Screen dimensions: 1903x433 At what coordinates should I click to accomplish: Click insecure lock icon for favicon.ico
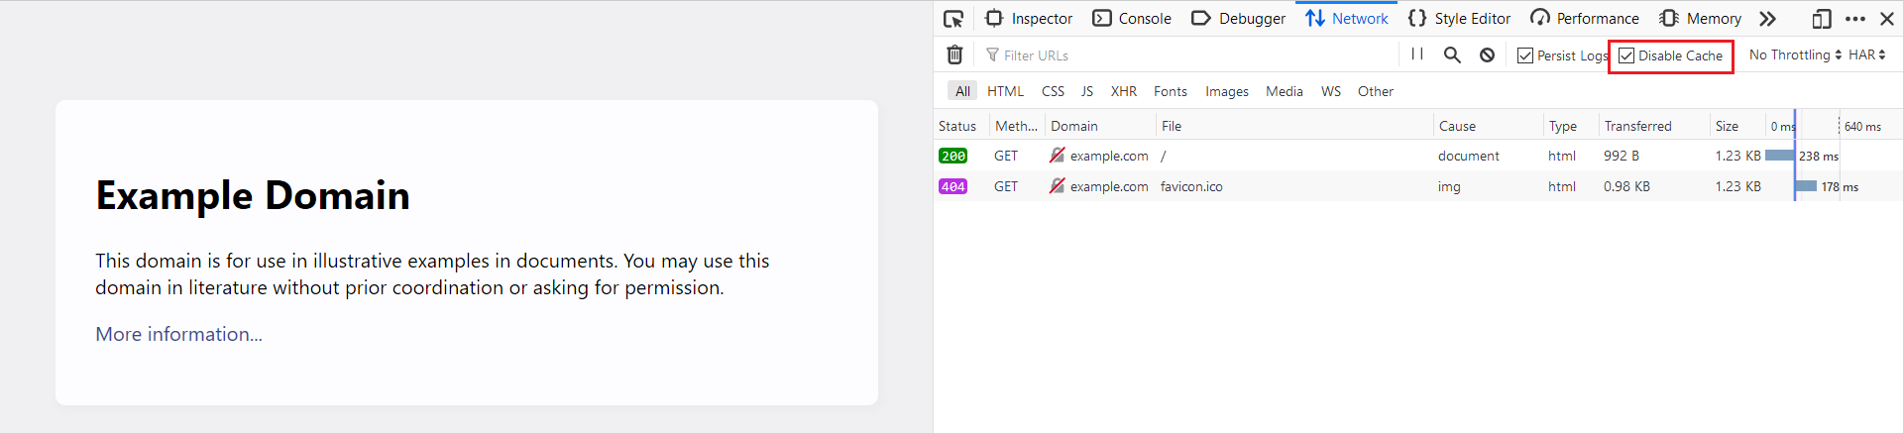1058,186
